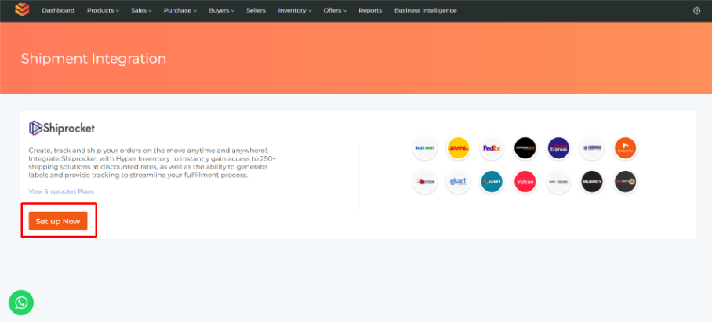712x323 pixels.
Task: Select the FedEx courier logo
Action: click(492, 148)
